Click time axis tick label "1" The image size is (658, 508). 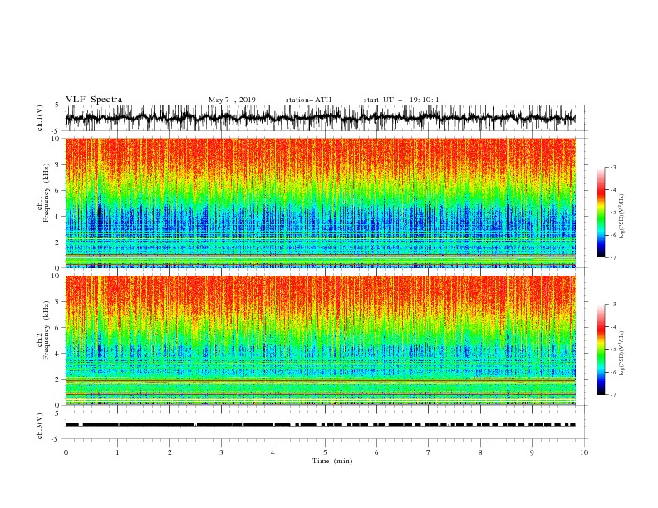(117, 452)
